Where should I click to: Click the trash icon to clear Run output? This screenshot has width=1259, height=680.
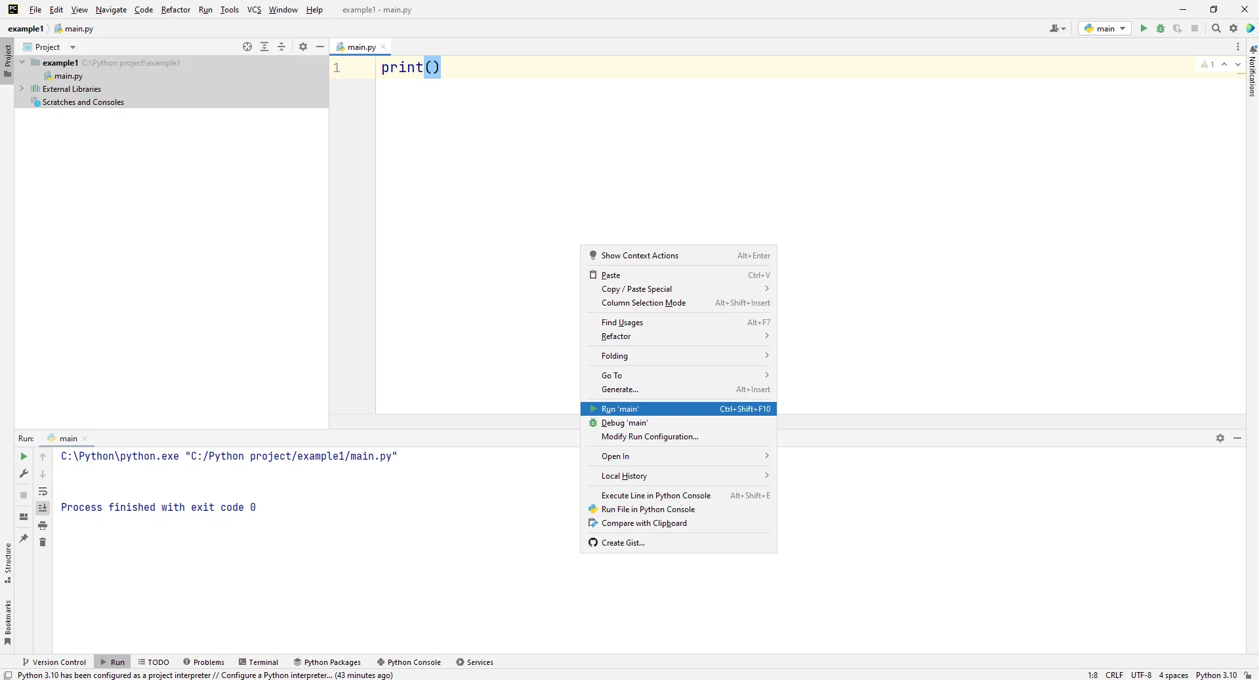click(x=43, y=542)
